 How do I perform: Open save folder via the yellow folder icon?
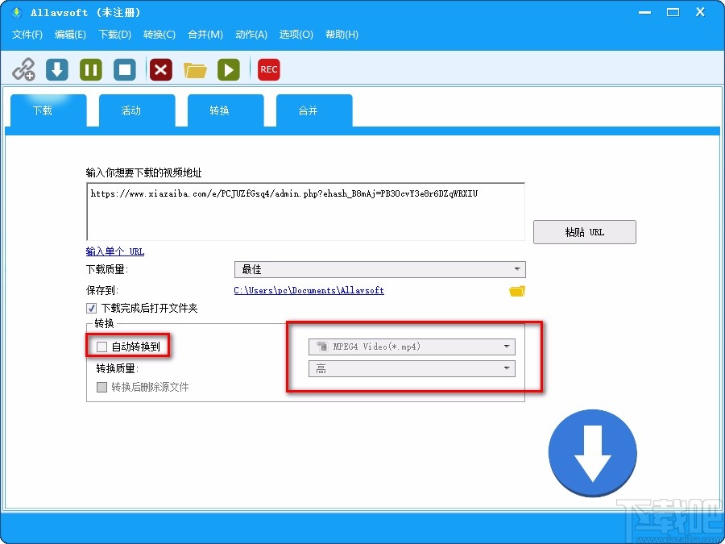pyautogui.click(x=195, y=70)
